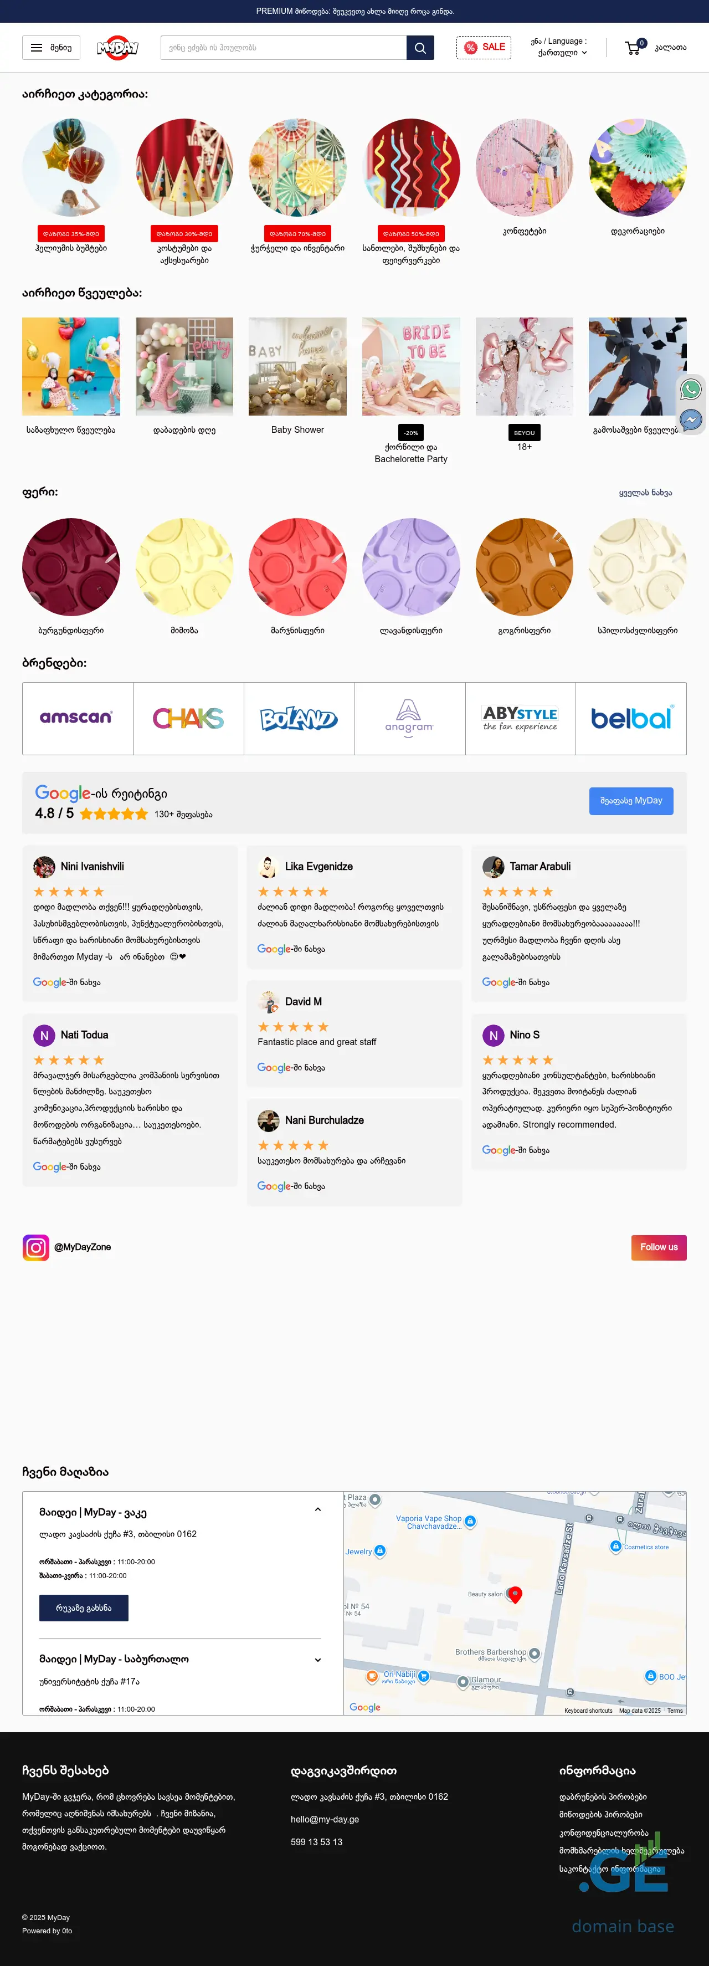This screenshot has height=1966, width=709.
Task: Click the Instagram icon beside @MyDayZone
Action: point(36,1247)
